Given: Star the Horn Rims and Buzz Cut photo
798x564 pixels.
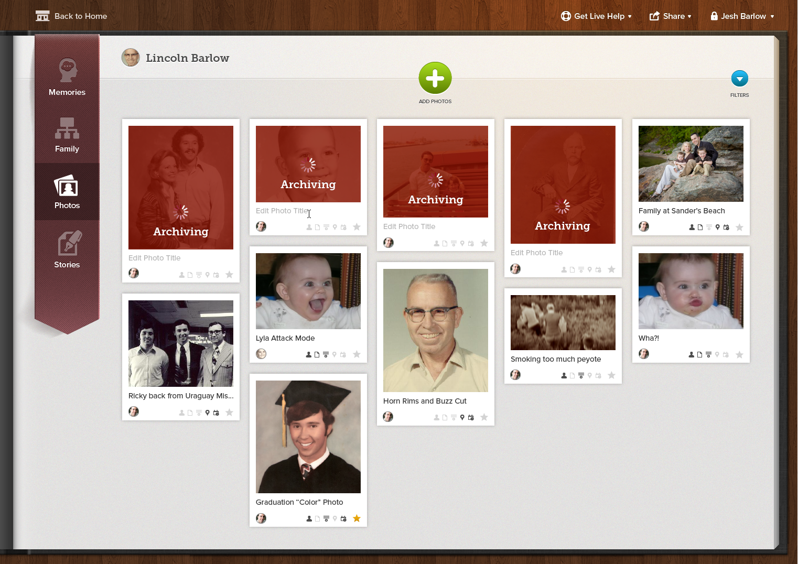Looking at the screenshot, I should (484, 417).
